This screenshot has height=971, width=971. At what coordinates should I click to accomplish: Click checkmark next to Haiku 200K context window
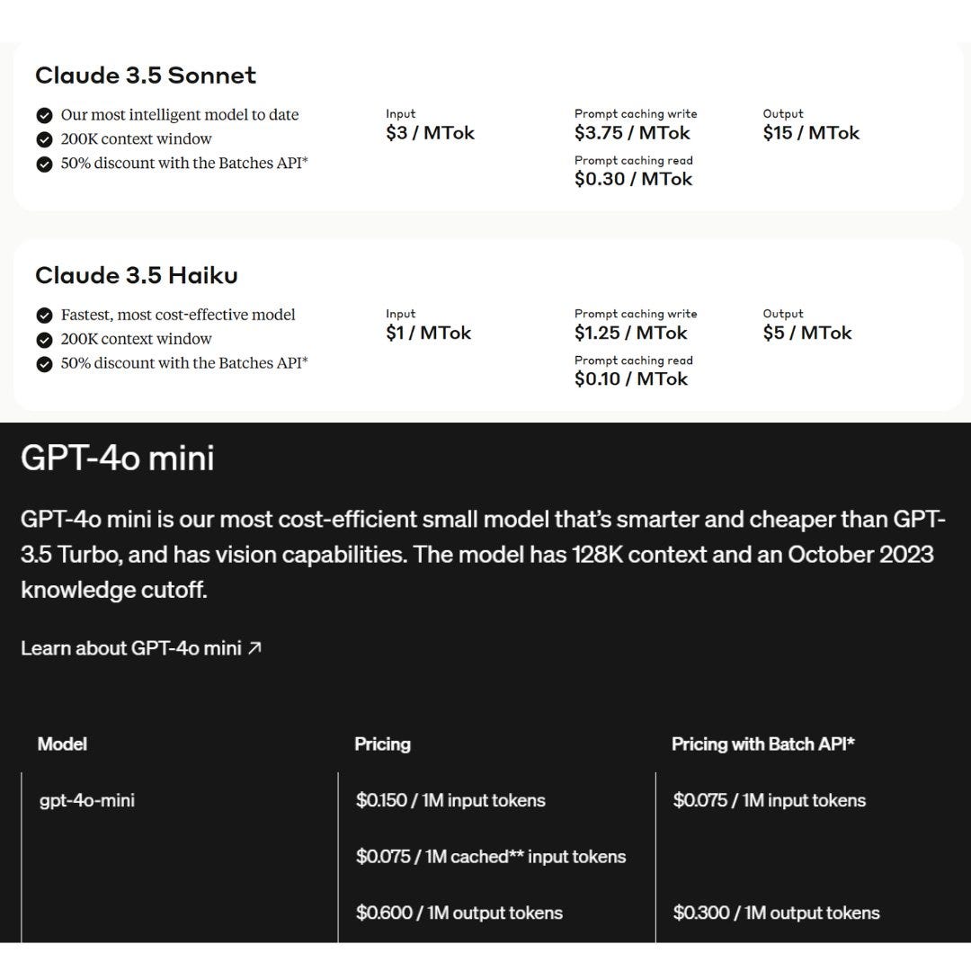44,340
